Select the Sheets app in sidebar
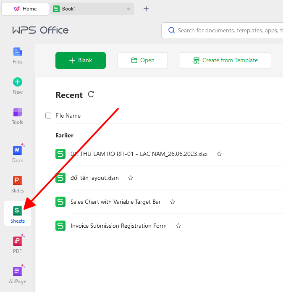This screenshot has width=283, height=292. 18,213
